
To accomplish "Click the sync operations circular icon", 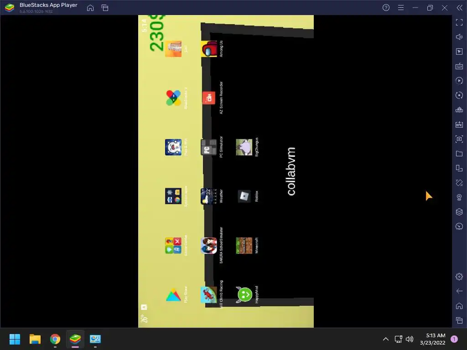I will [459, 95].
